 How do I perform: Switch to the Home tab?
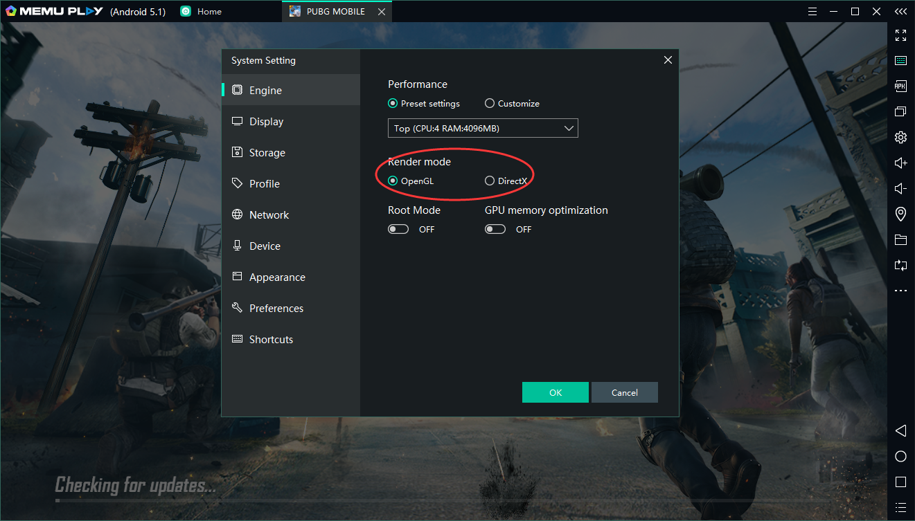(201, 12)
